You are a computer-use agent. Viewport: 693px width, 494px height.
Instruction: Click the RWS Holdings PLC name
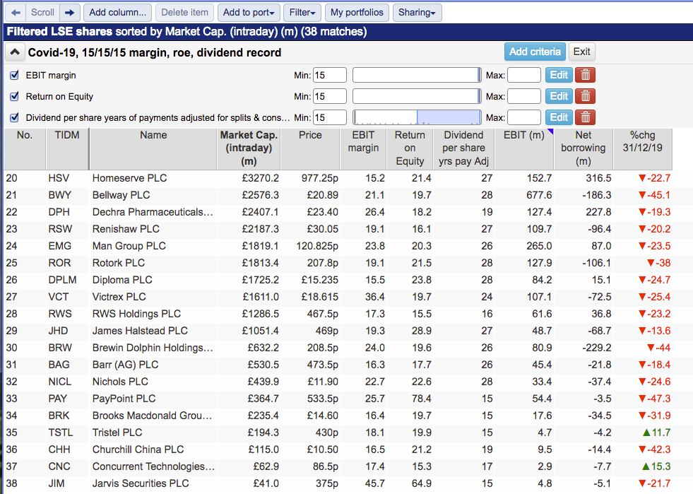(x=136, y=314)
